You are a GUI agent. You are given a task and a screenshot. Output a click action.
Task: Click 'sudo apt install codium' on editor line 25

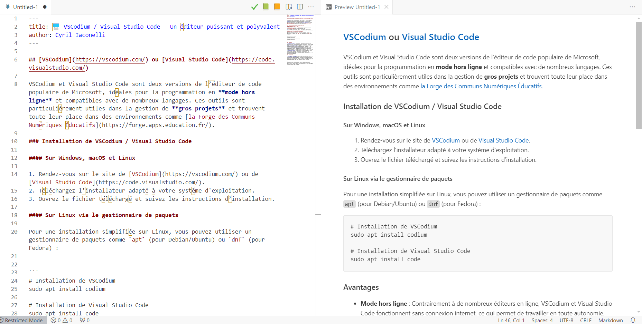click(x=67, y=289)
